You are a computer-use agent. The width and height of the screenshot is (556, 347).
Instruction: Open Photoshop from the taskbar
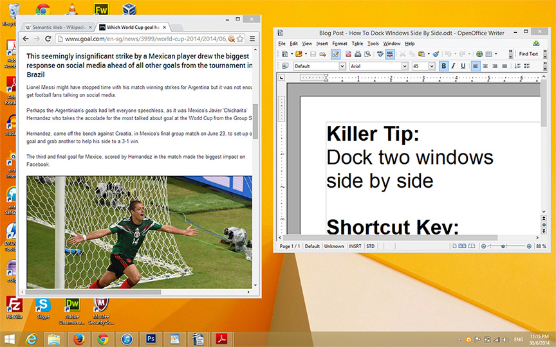[151, 339]
